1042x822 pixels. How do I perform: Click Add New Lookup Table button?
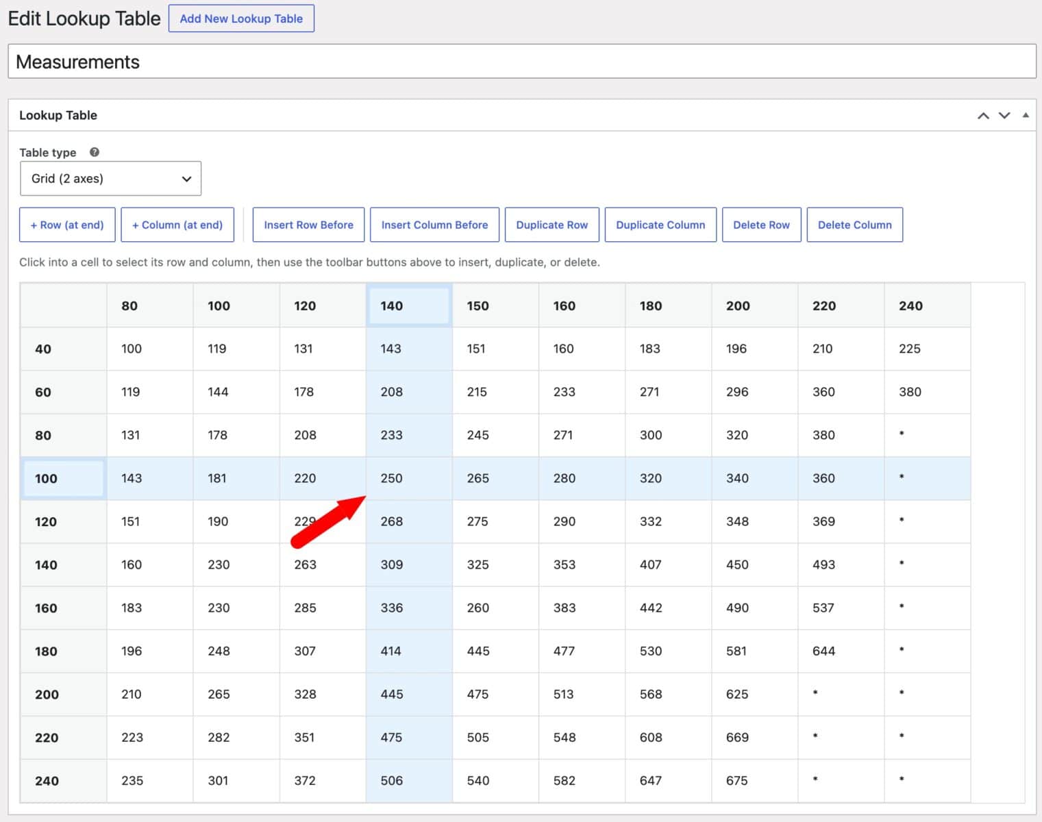pyautogui.click(x=241, y=18)
